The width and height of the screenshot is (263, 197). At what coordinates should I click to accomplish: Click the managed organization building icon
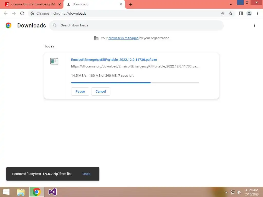point(96,38)
